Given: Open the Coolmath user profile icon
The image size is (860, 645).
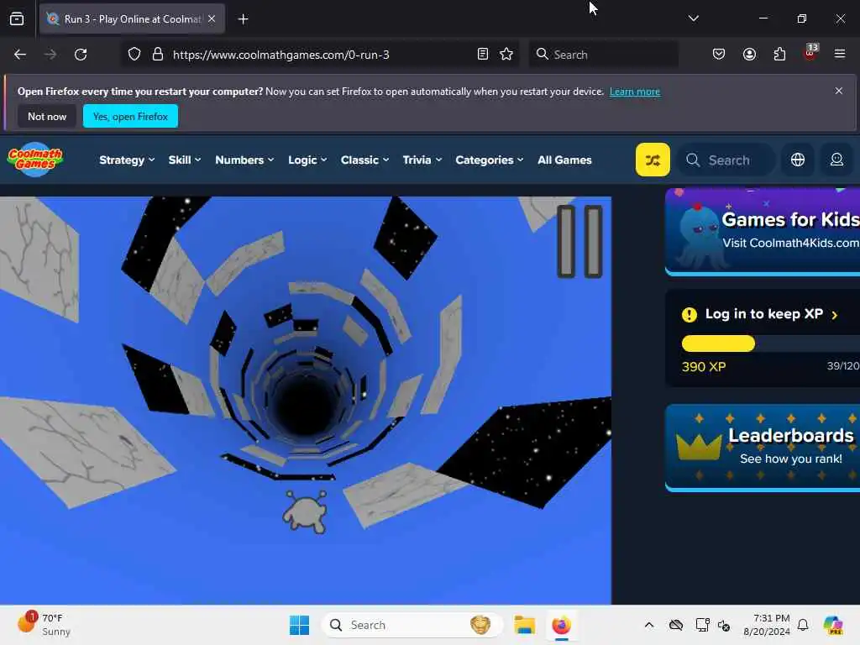Looking at the screenshot, I should pos(837,160).
